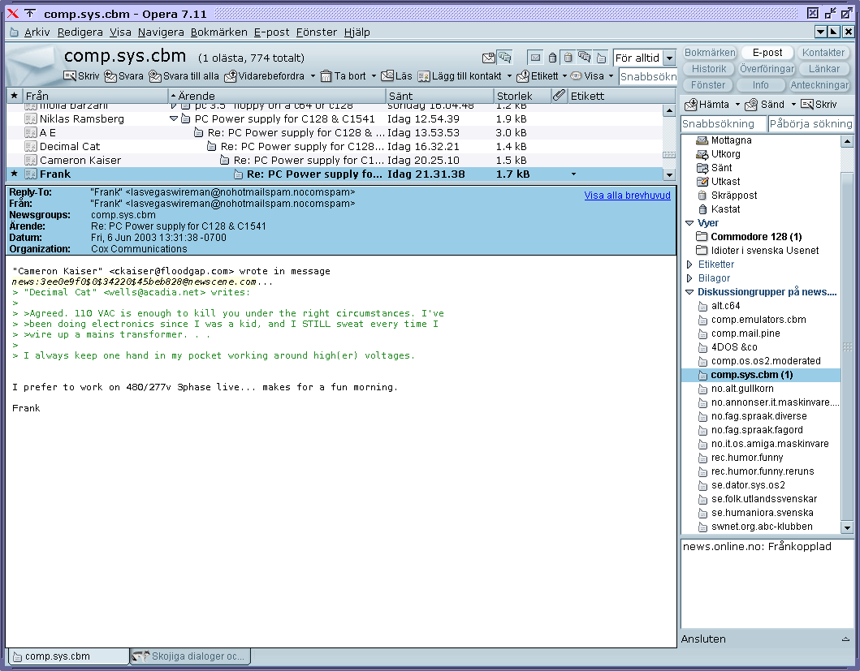Select the rec.humor.funny newsgroup

[747, 458]
